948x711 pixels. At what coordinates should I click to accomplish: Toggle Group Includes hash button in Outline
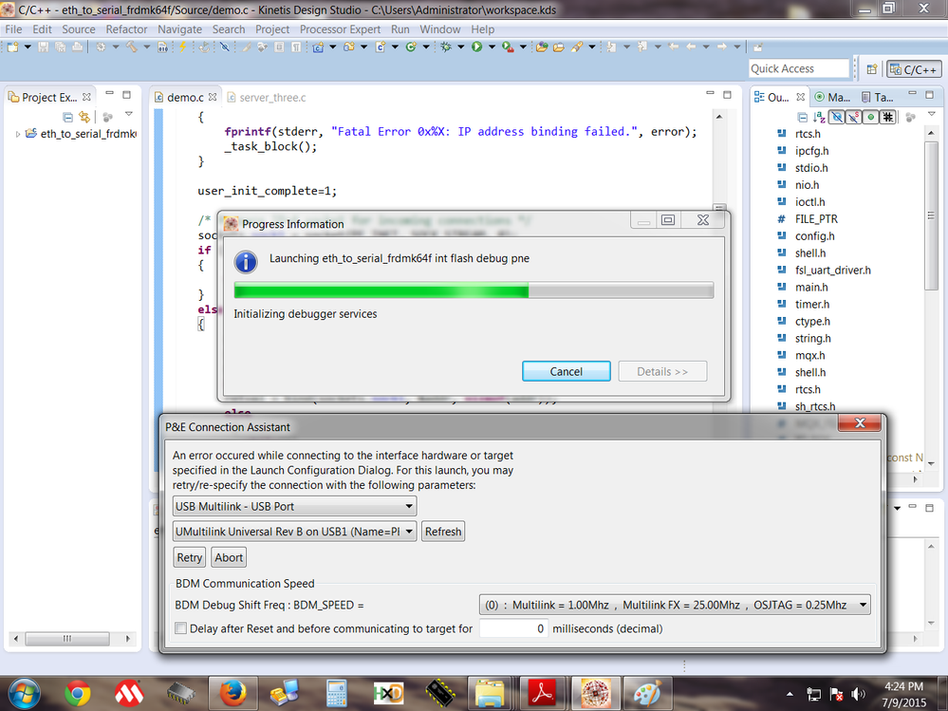(x=887, y=117)
